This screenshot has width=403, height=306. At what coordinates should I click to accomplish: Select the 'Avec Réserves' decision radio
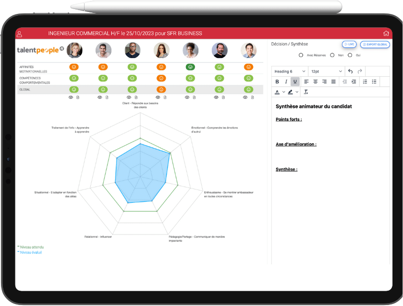tap(301, 55)
